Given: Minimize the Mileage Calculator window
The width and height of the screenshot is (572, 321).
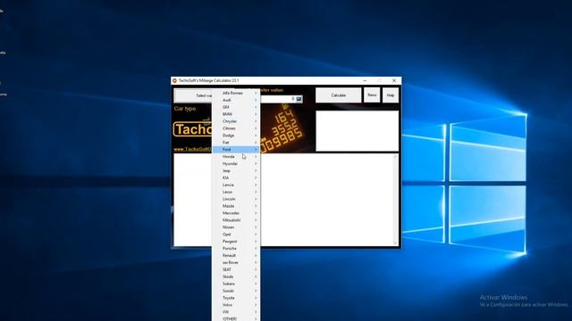Looking at the screenshot, I should pyautogui.click(x=366, y=80).
